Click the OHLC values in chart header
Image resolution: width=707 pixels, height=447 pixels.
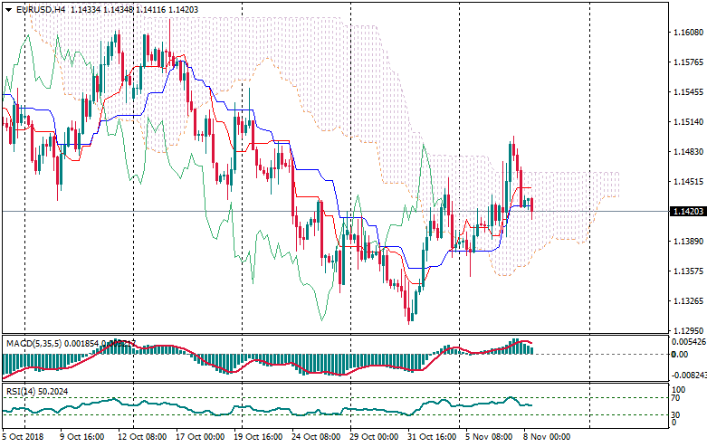point(126,9)
